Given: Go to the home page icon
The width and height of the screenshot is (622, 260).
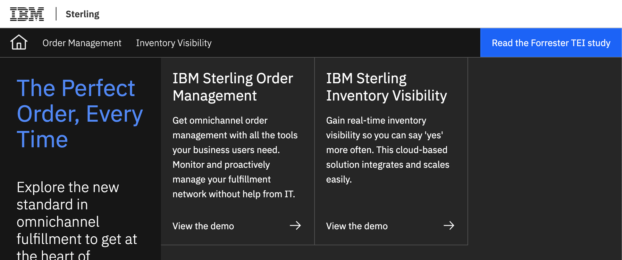Looking at the screenshot, I should [x=19, y=42].
